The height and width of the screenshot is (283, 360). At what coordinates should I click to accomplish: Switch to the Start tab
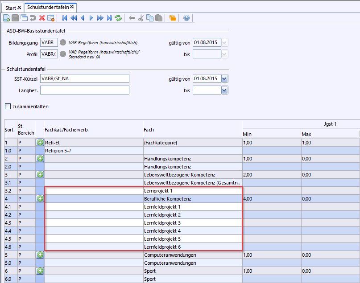(10, 8)
